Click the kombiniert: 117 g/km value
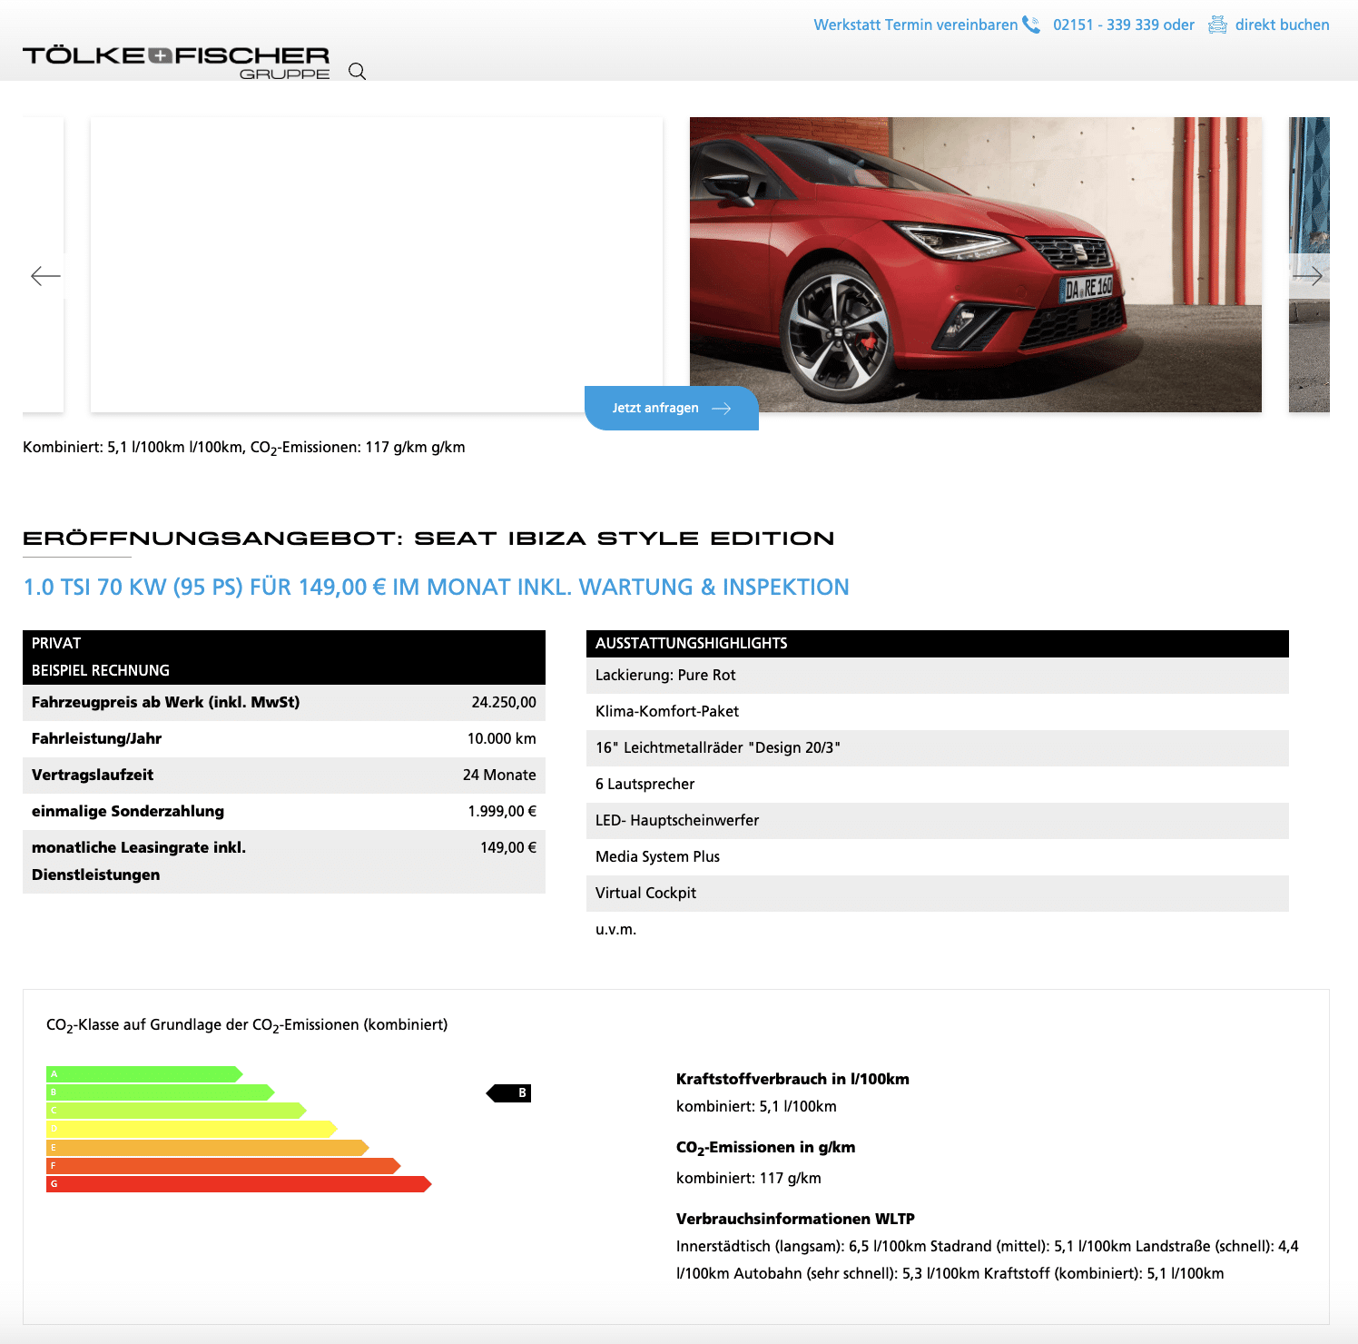The image size is (1358, 1344). 749,1178
